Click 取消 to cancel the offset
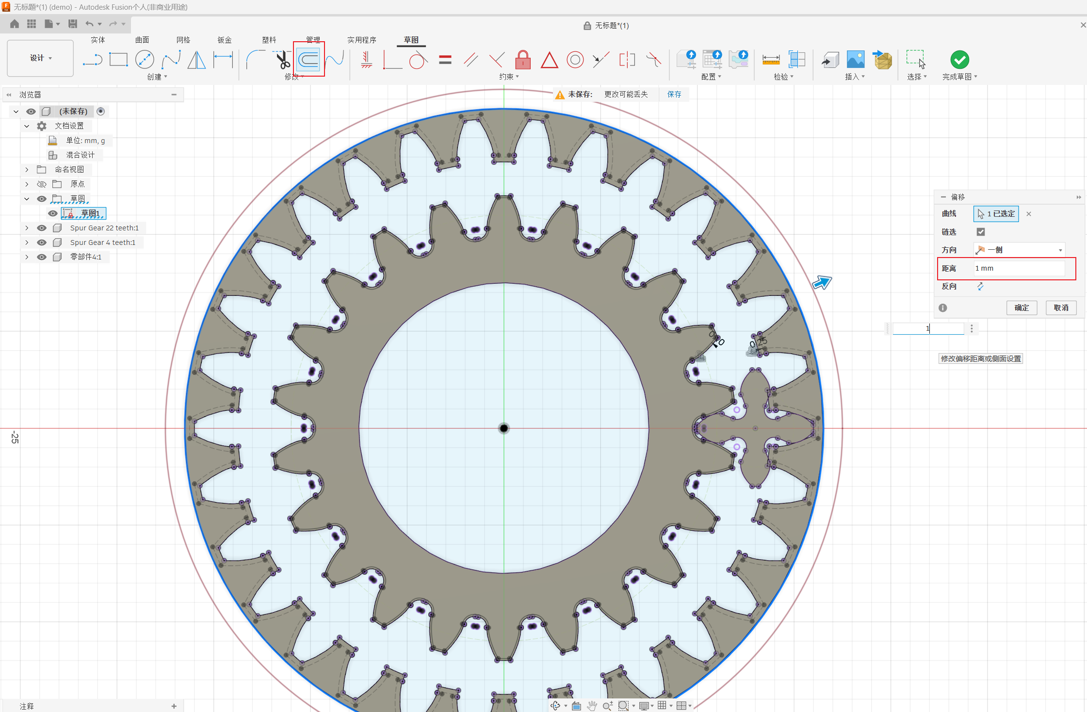The height and width of the screenshot is (712, 1087). (1061, 308)
